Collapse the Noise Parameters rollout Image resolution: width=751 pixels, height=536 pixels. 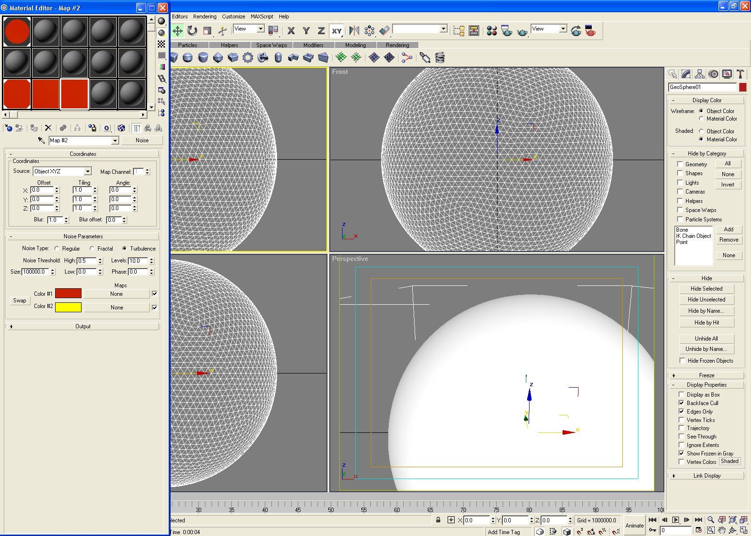coord(83,236)
